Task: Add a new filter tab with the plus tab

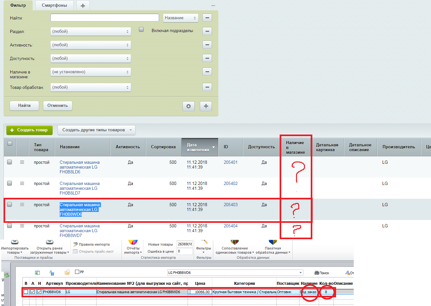Action: [83, 5]
